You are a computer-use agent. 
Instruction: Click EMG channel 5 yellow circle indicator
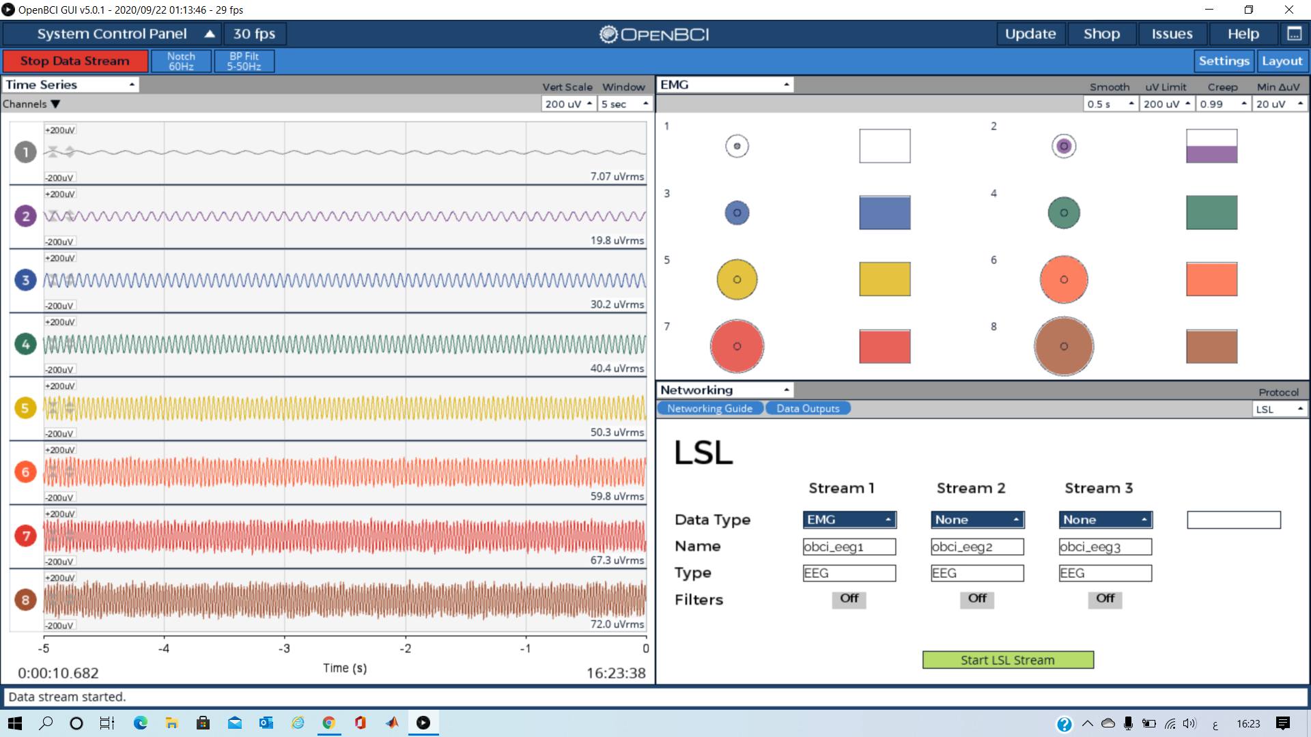pyautogui.click(x=737, y=279)
